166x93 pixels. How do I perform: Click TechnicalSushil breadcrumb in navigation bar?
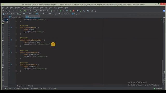(x=9, y=14)
